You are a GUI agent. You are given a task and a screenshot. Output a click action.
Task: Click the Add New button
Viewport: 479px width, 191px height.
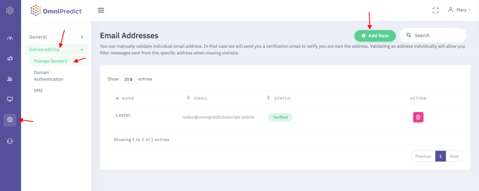[375, 36]
